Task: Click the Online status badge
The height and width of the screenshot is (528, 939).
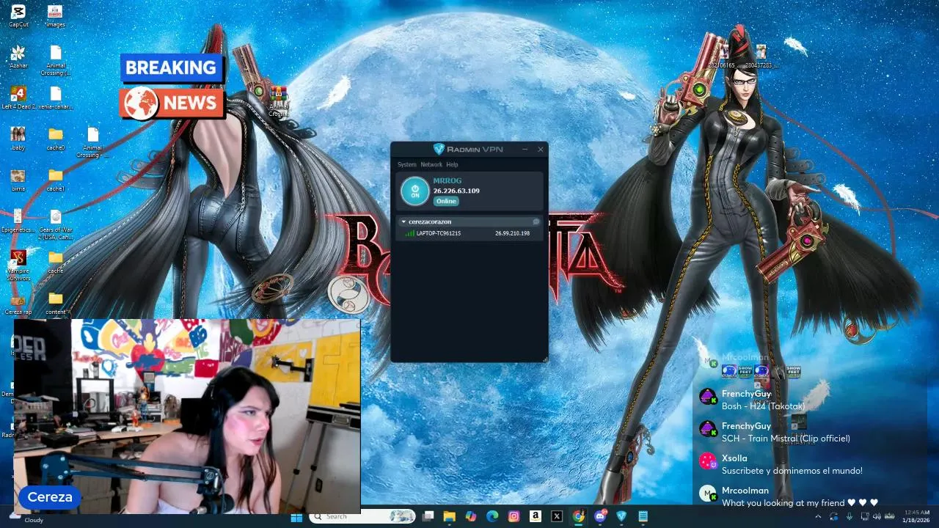Action: (446, 201)
